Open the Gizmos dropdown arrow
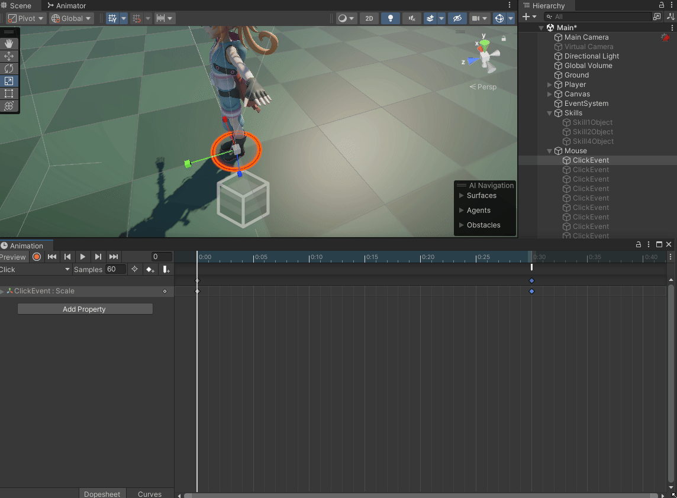Viewport: 677px width, 498px height. pos(511,18)
